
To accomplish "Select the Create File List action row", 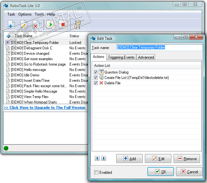I will (147, 77).
